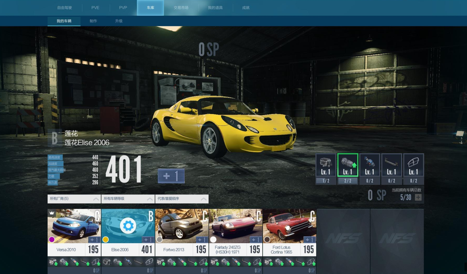The height and width of the screenshot is (274, 467).
Task: Select the red Ford Lotus Cortina thumbnail
Action: [289, 226]
